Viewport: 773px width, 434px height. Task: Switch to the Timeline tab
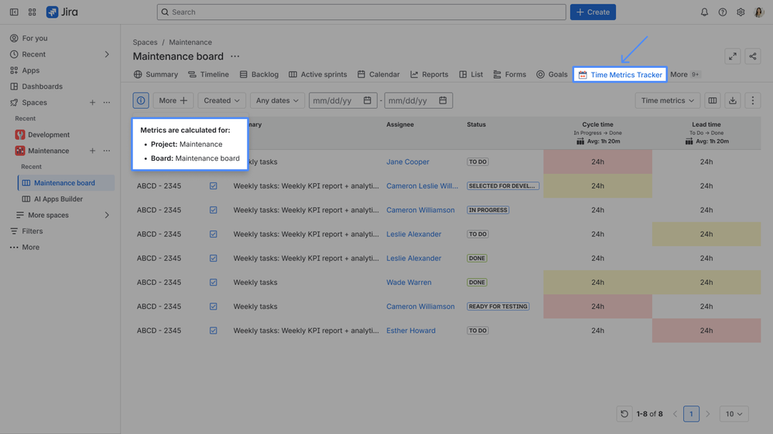point(208,74)
